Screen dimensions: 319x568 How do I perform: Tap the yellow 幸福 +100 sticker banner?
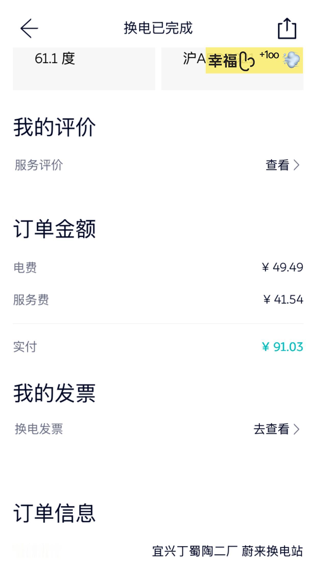point(254,60)
